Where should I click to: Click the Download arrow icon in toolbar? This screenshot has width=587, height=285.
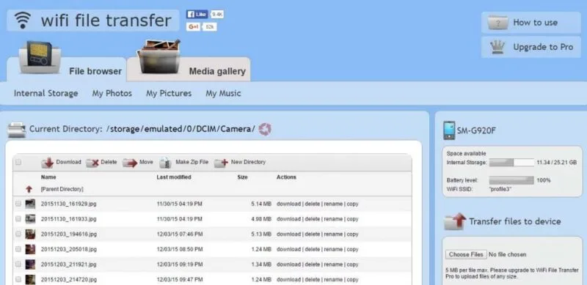[x=48, y=163]
